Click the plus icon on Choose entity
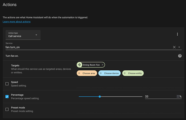The width and height of the screenshot is (186, 120). pyautogui.click(x=125, y=73)
